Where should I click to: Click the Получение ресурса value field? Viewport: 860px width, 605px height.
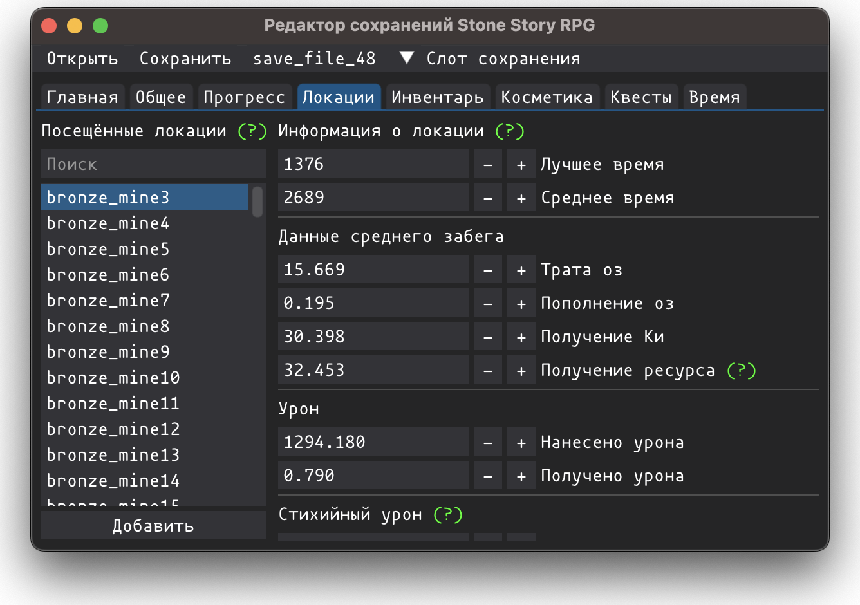click(373, 370)
